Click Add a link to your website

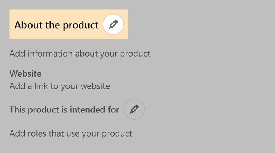(x=60, y=86)
